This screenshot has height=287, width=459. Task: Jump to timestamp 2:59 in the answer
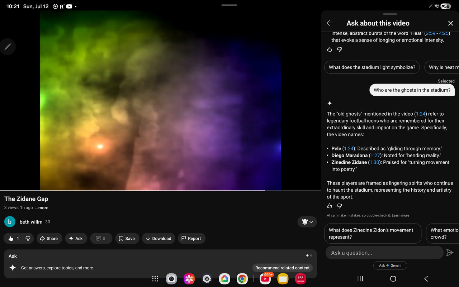[x=431, y=33]
